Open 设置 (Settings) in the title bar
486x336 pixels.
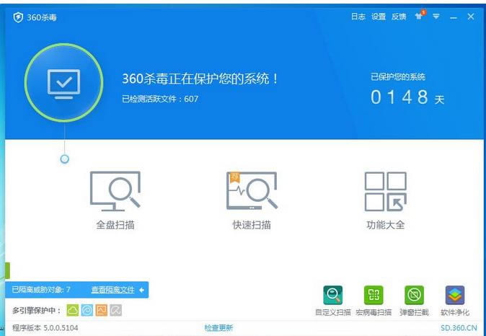[x=379, y=17]
